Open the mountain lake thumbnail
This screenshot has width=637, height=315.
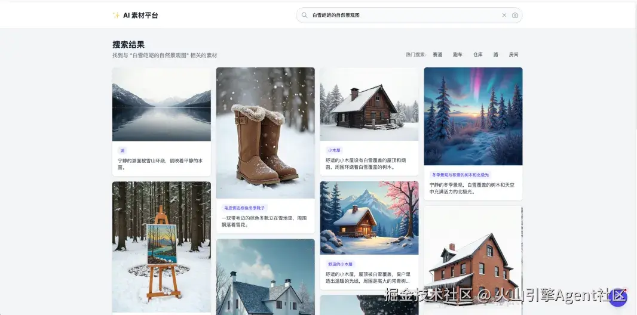[x=162, y=104]
